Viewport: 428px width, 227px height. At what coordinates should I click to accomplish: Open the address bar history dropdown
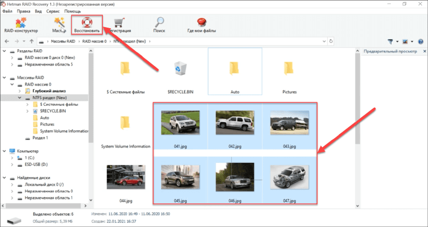pyautogui.click(x=324, y=41)
